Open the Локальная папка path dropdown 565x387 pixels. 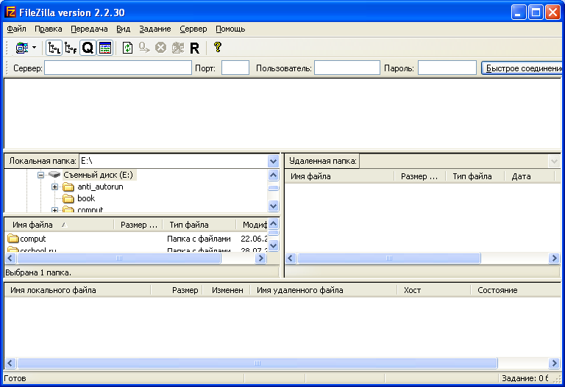pyautogui.click(x=273, y=161)
